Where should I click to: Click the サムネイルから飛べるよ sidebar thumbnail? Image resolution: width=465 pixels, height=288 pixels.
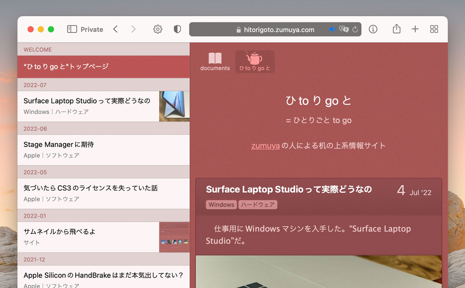click(x=174, y=237)
